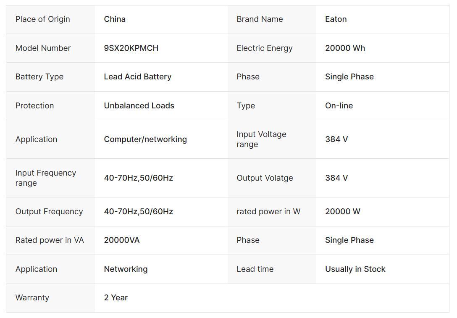
Task: Click the Warranty label
Action: 32,297
